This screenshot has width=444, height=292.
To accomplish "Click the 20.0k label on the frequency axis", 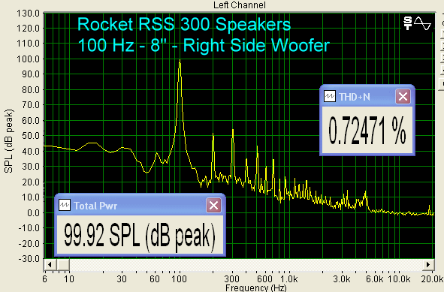I will 432,279.
